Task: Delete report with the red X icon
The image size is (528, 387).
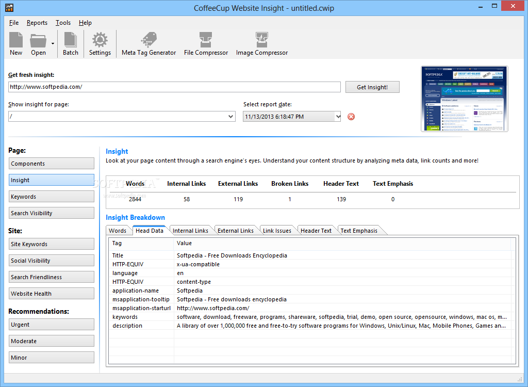Action: (351, 117)
